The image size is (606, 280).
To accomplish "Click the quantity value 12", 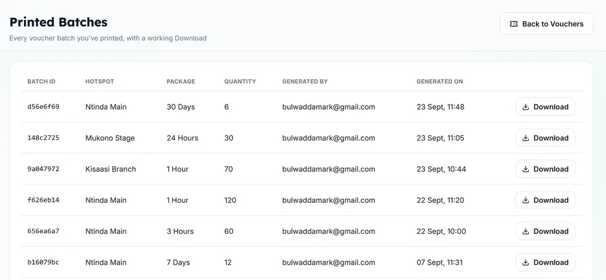I will (x=228, y=262).
